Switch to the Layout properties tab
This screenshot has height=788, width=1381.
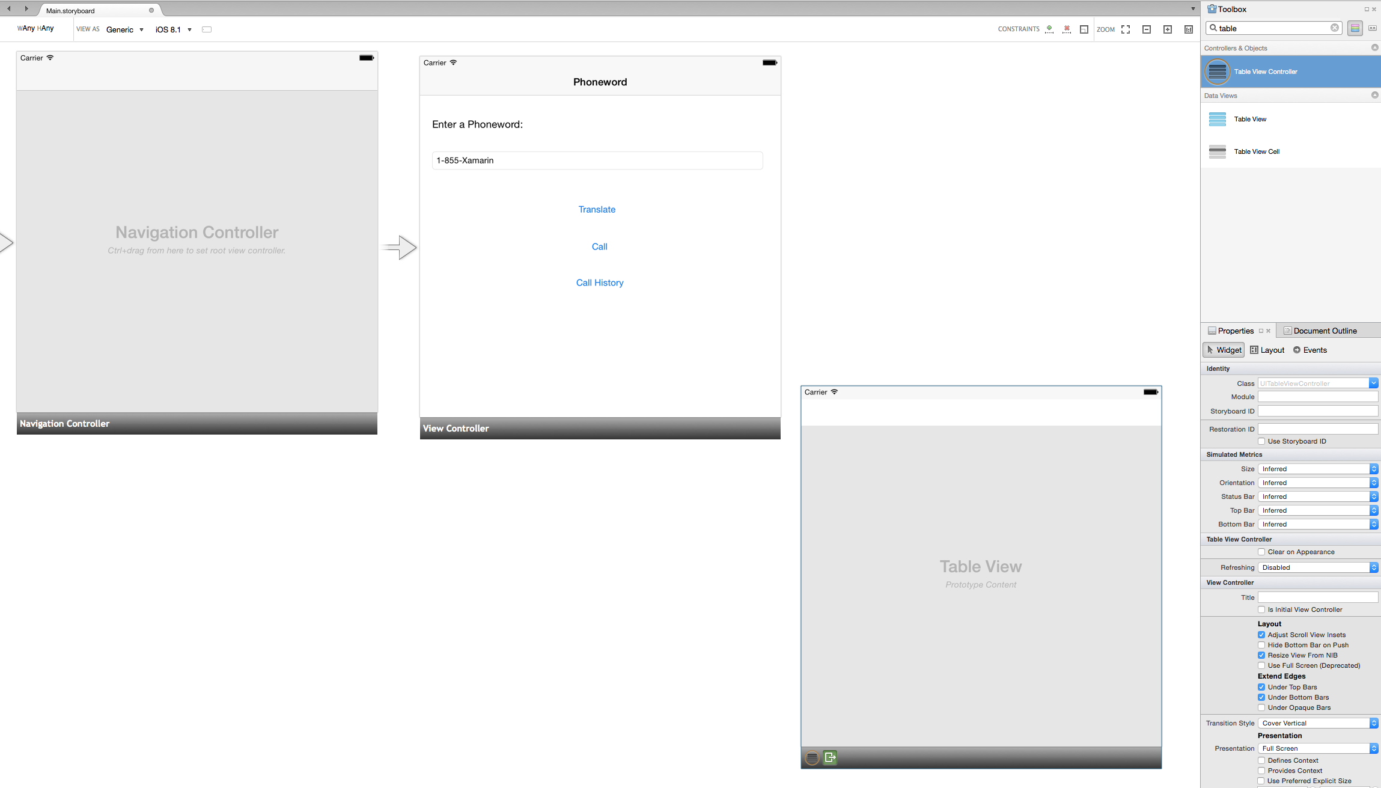click(x=1267, y=350)
